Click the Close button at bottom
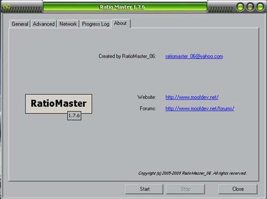267x199 pixels. 238,189
